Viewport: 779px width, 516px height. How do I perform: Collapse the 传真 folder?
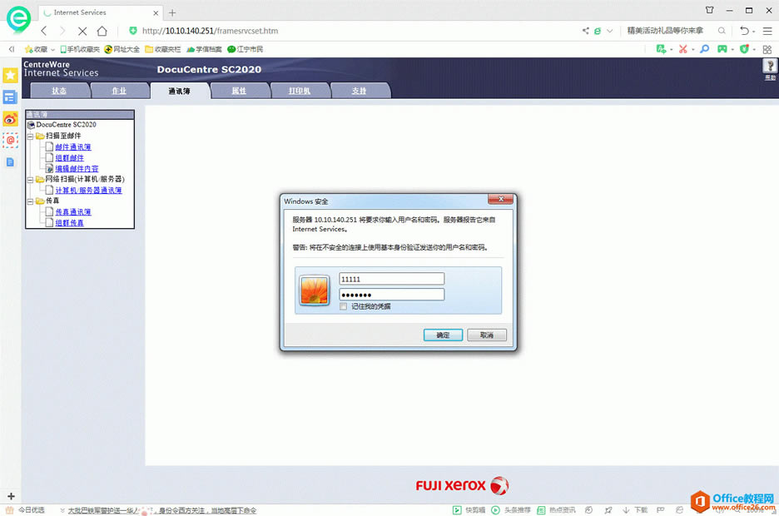pos(31,201)
